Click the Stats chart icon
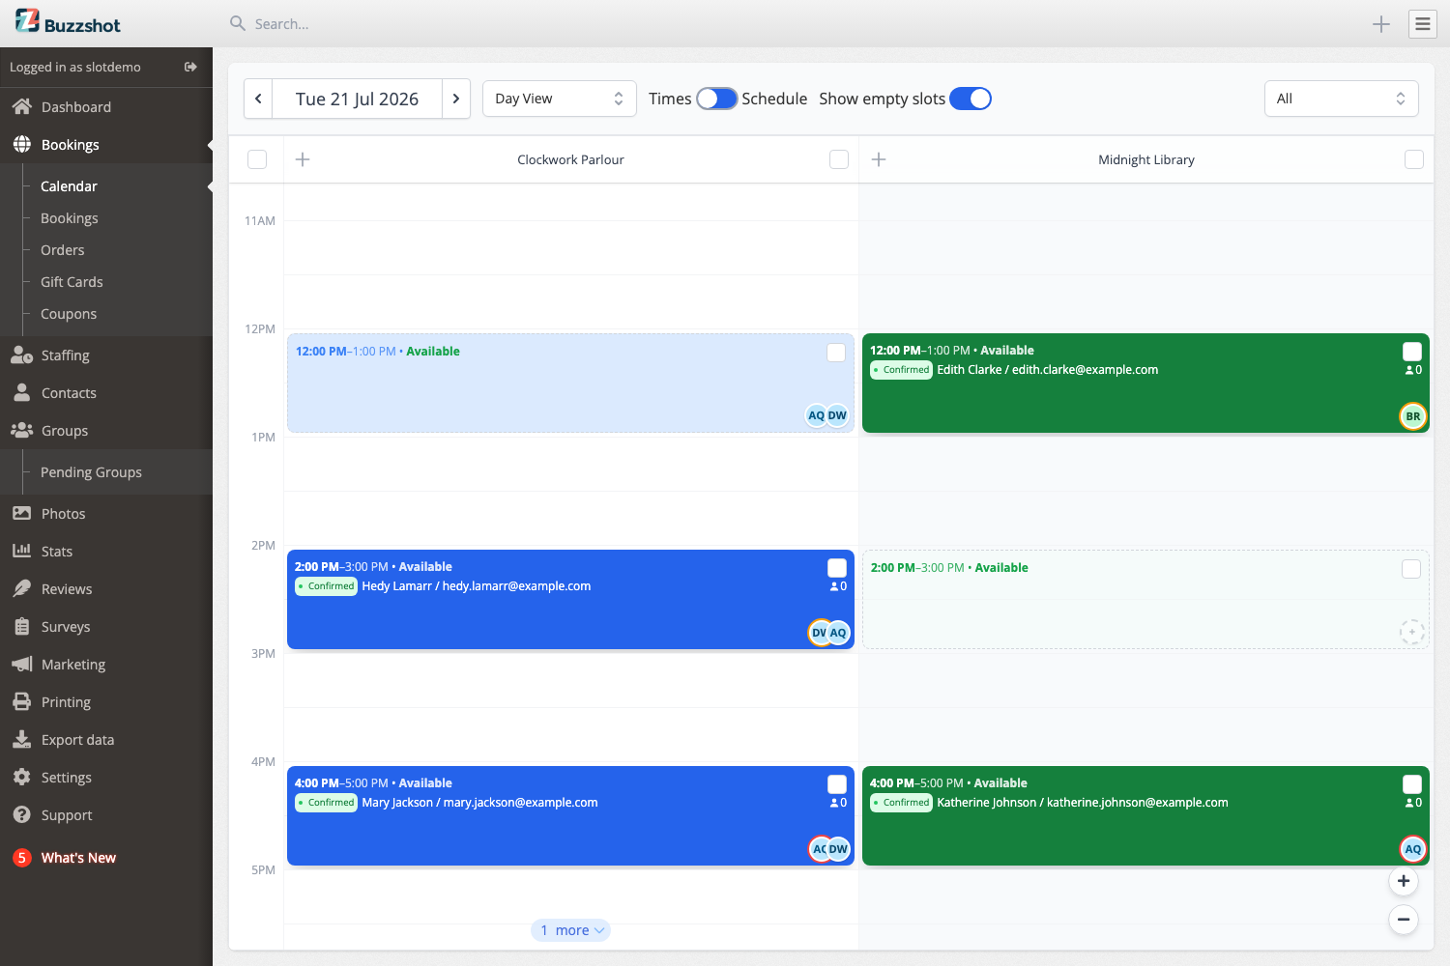 click(21, 551)
